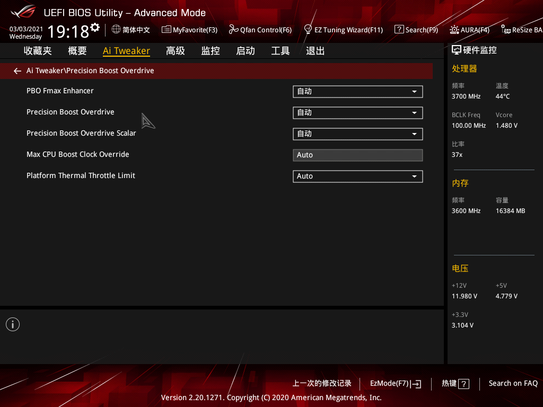Open BIOS Search with the magnifier icon

tap(416, 30)
